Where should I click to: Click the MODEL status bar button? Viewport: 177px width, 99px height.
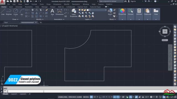86,97
